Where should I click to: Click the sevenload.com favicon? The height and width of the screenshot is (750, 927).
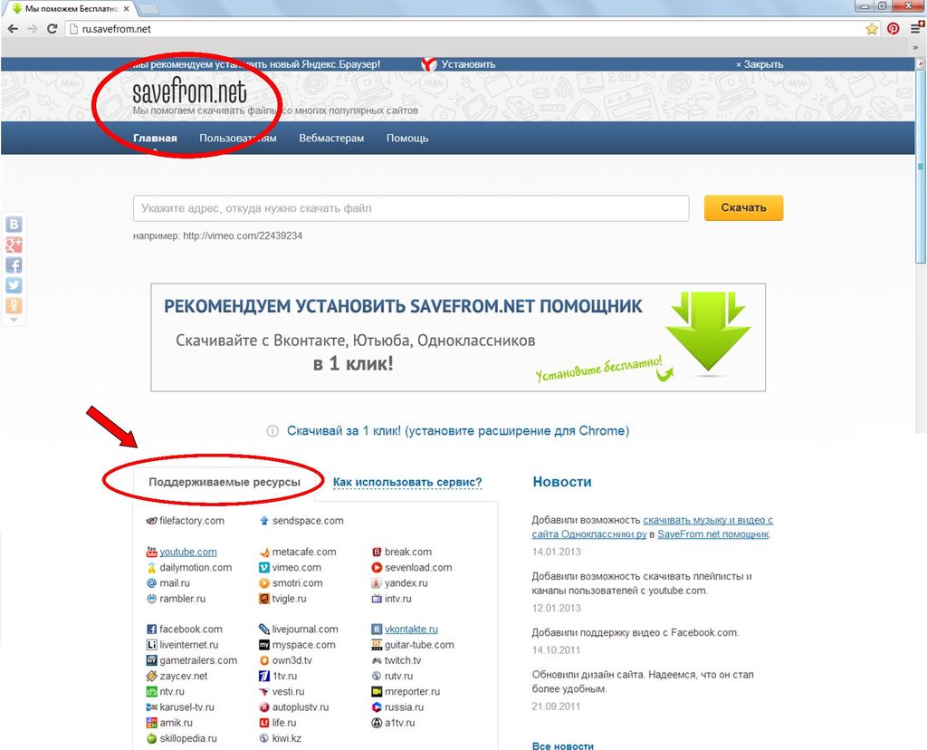[x=377, y=567]
